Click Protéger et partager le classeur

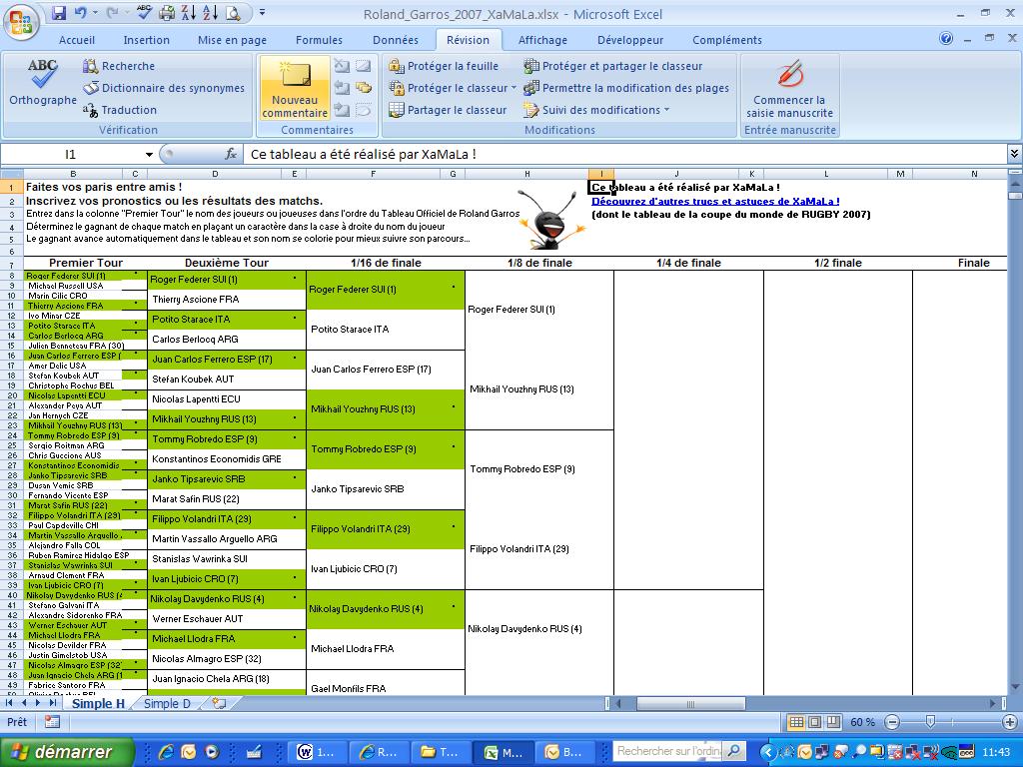tap(613, 66)
